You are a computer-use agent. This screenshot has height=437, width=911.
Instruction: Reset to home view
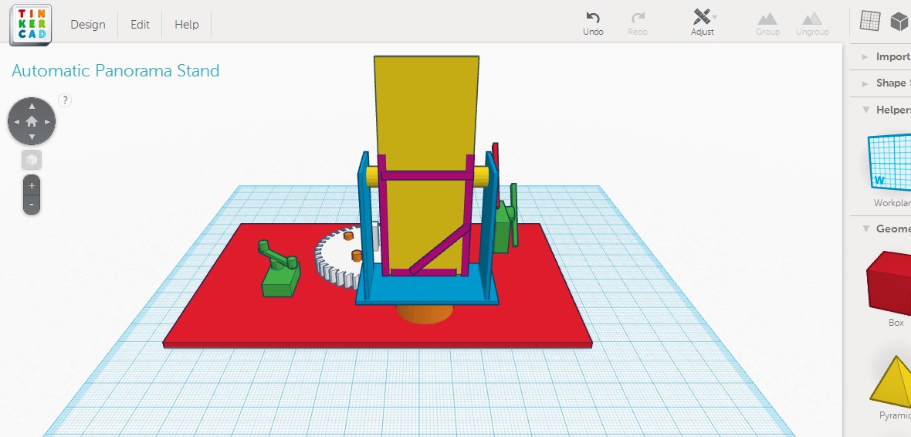click(x=32, y=121)
